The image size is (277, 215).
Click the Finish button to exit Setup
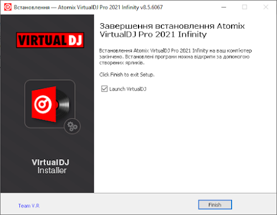point(215,204)
